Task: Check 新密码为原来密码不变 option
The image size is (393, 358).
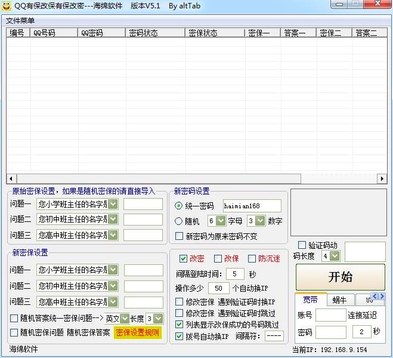Action: click(x=179, y=236)
